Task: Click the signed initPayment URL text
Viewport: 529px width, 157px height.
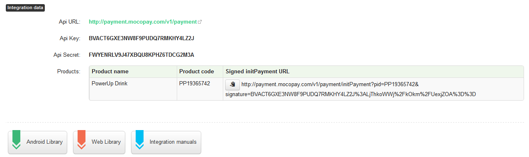Action: [351, 89]
